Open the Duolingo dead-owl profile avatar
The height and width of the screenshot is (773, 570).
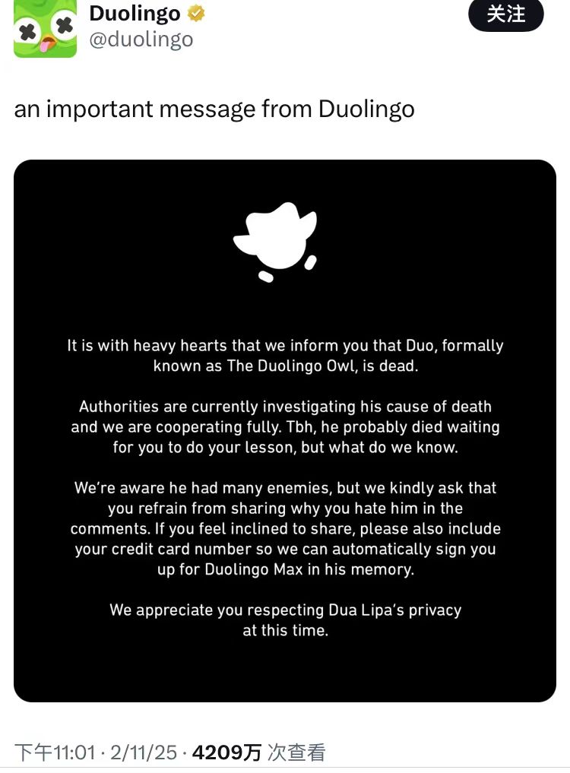pos(46,29)
